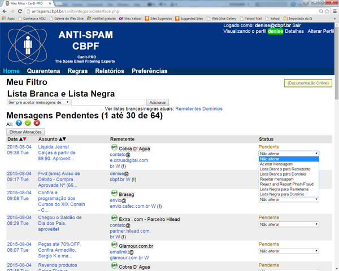
Task: Click the SPF icon beside Braseg
Action: (114, 193)
